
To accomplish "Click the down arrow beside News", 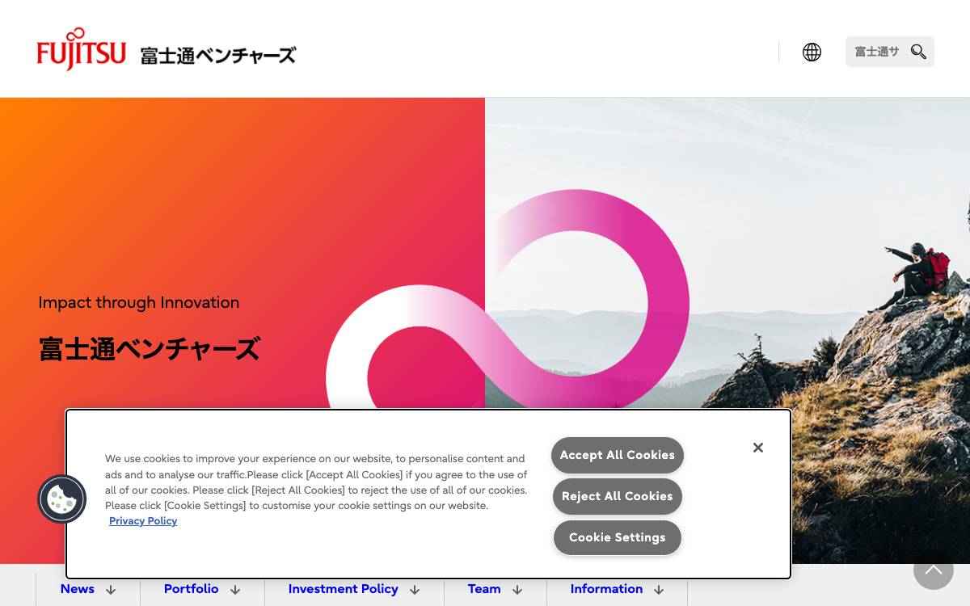I will coord(111,590).
